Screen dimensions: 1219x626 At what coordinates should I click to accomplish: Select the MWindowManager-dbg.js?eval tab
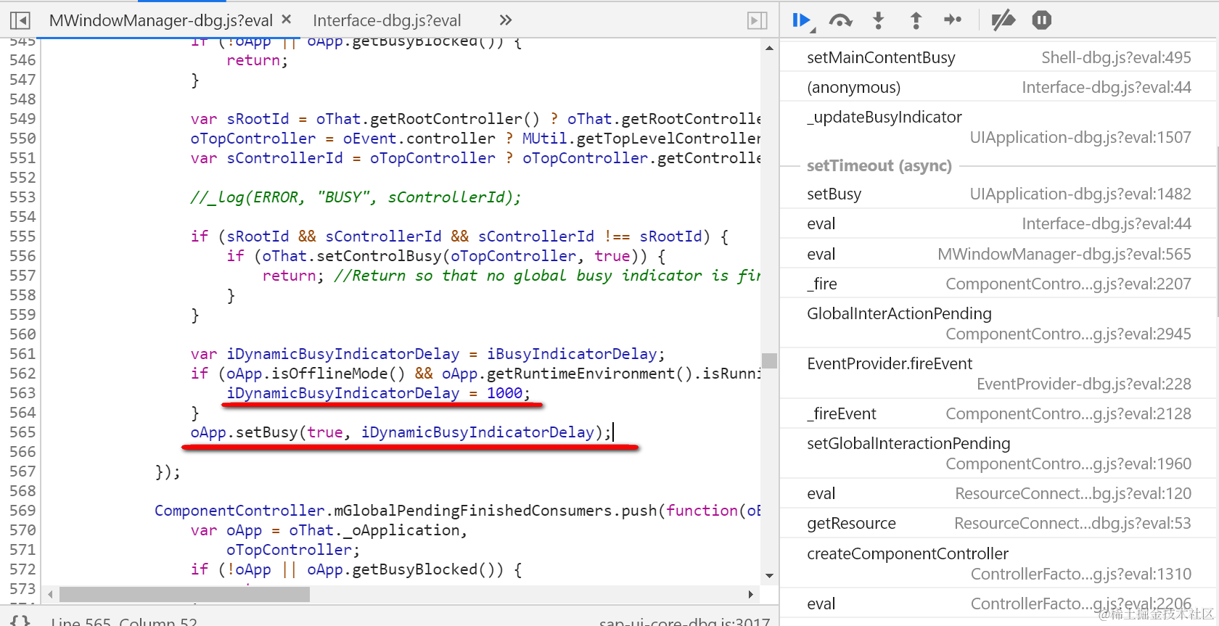pos(160,20)
